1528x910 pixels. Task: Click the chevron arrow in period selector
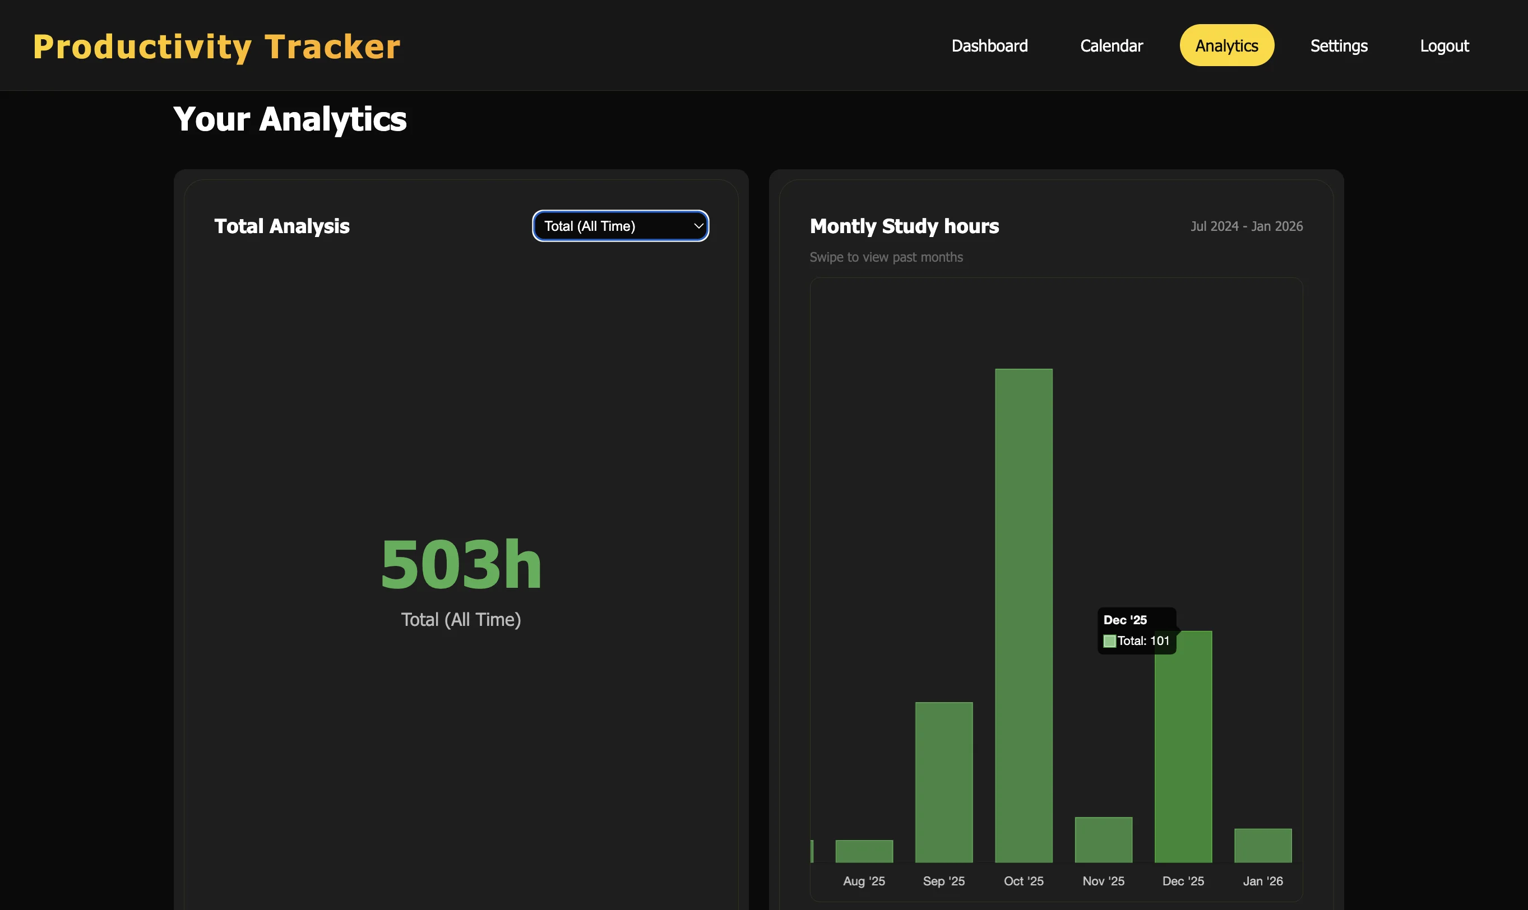point(698,226)
